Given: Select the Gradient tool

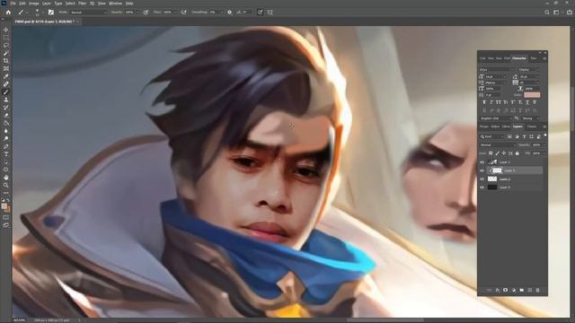Looking at the screenshot, I should tap(6, 123).
